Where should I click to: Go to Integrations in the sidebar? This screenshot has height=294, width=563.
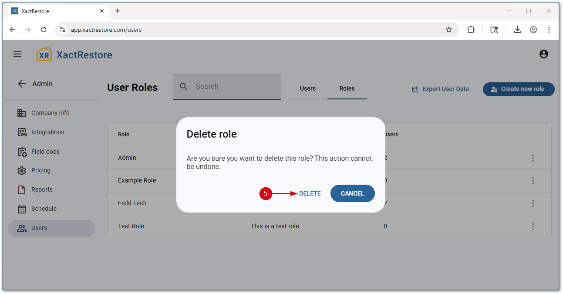tap(47, 132)
